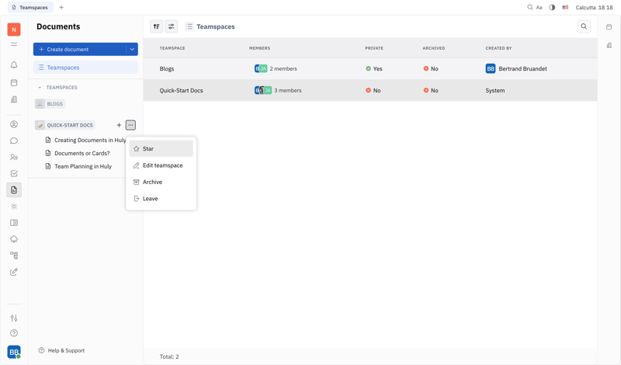
Task: Add document to Quick-Start Docs with plus
Action: click(x=119, y=125)
